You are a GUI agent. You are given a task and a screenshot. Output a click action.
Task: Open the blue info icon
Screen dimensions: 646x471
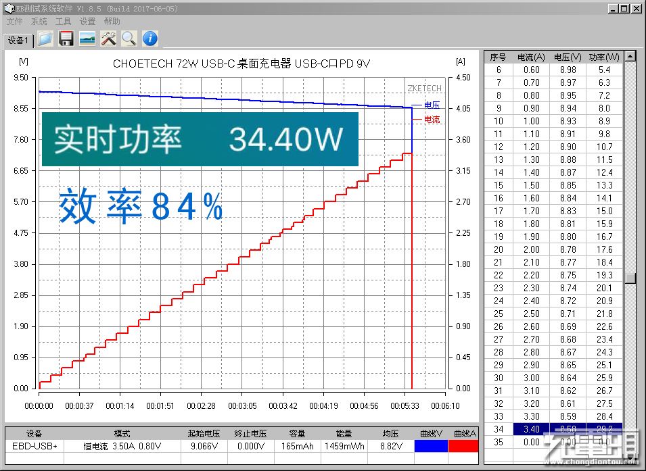[x=150, y=39]
